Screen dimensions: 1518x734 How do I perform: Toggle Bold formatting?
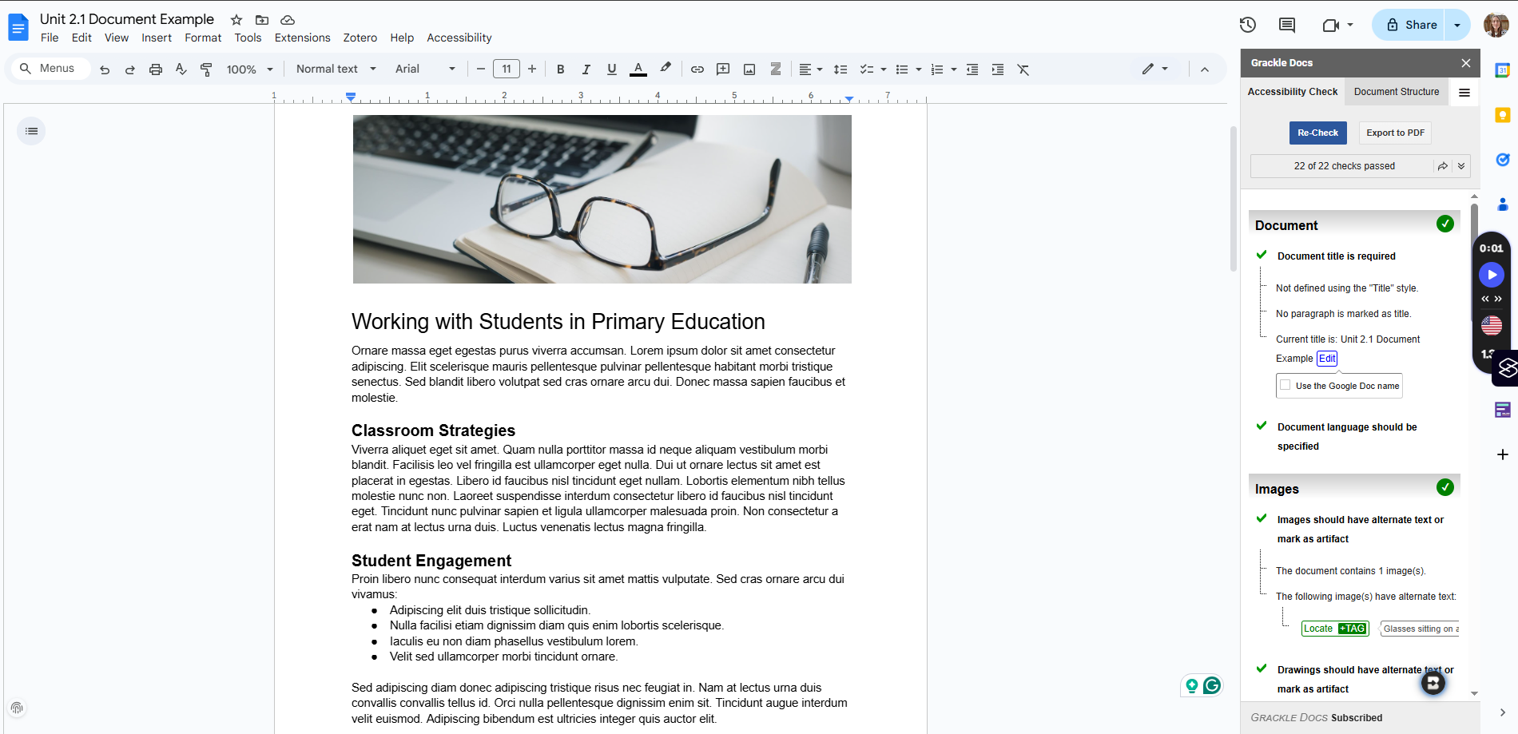(561, 69)
